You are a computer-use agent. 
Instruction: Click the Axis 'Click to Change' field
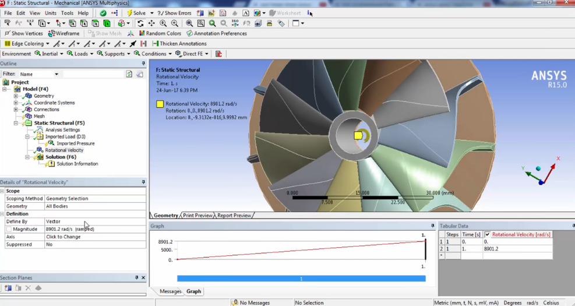pyautogui.click(x=96, y=237)
